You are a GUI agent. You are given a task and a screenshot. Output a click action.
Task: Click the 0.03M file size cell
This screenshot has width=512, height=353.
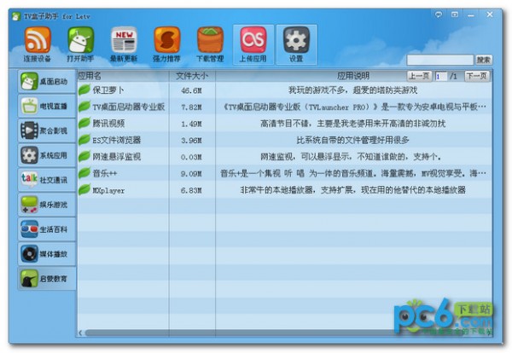pyautogui.click(x=191, y=157)
